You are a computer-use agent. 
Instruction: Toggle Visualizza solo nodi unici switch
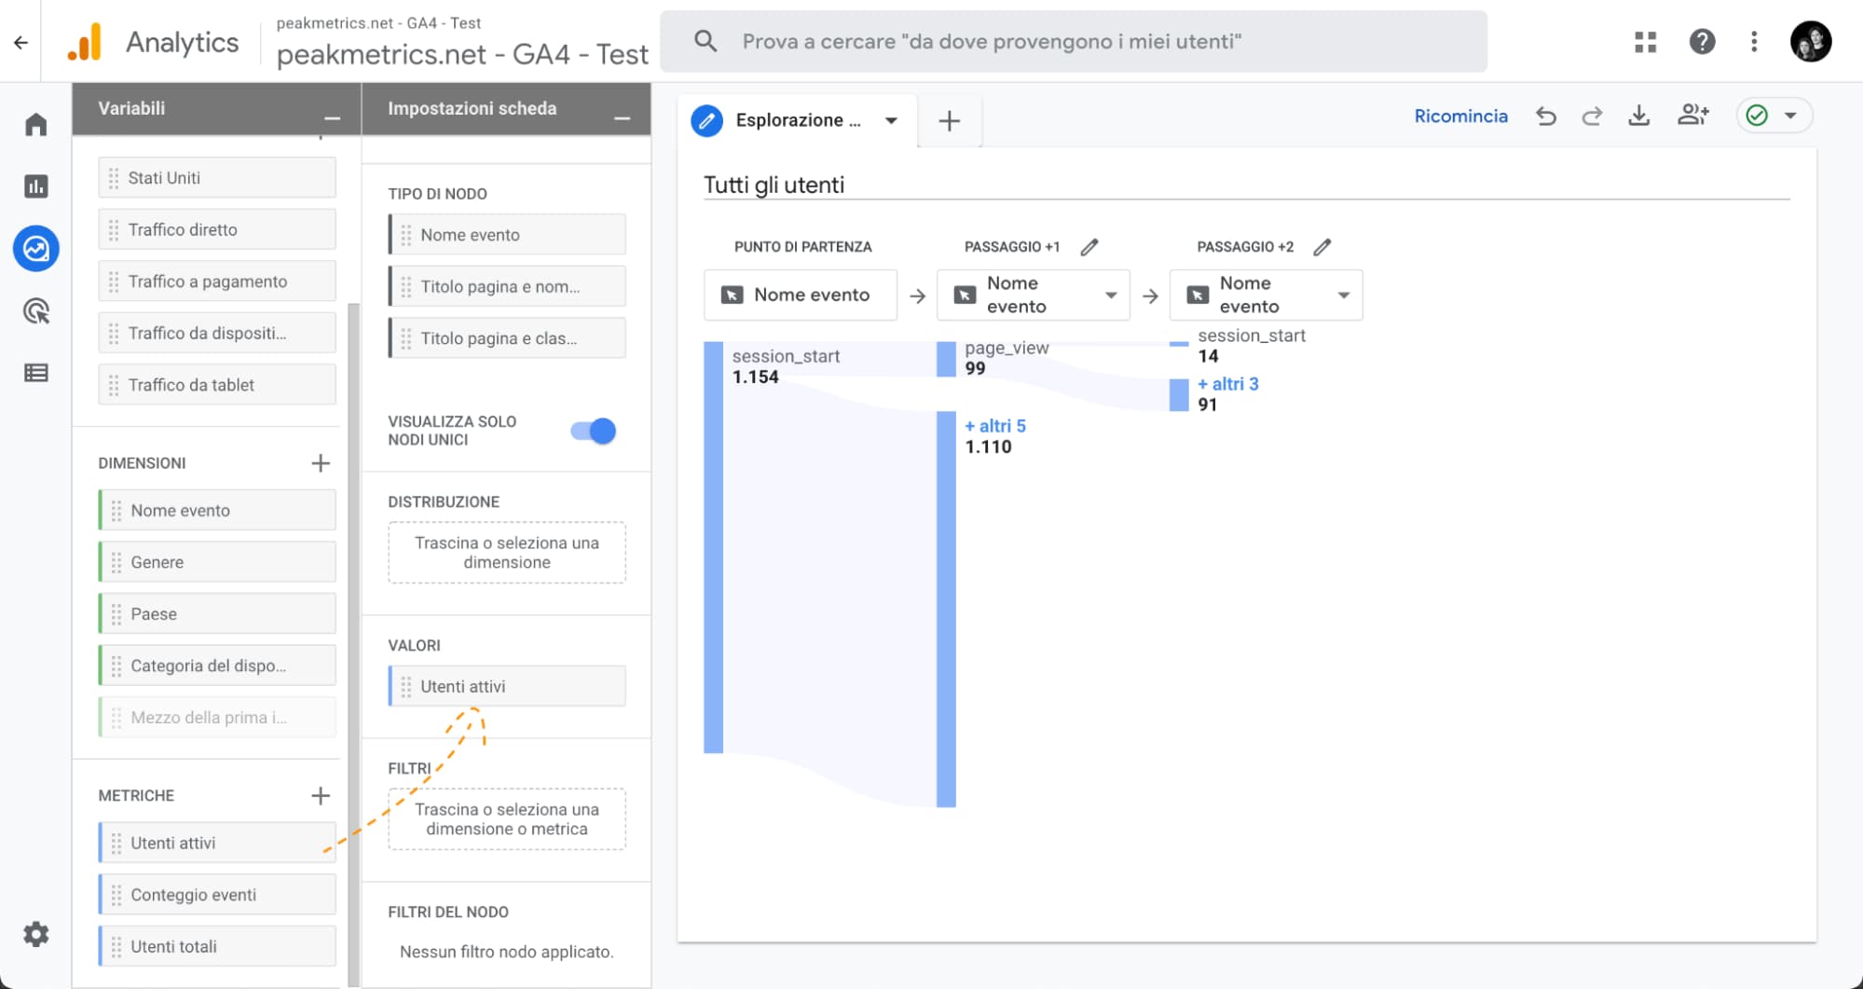594,431
